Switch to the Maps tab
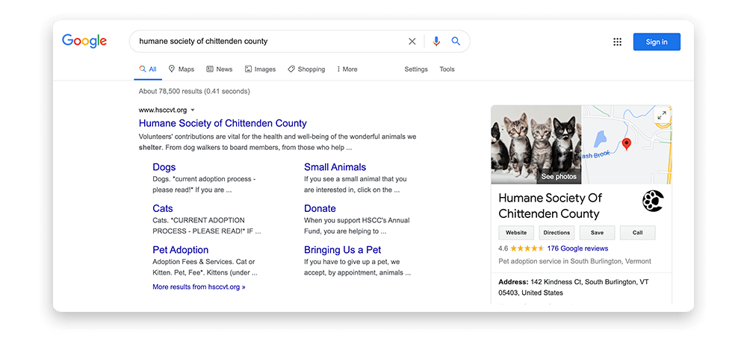This screenshot has width=747, height=344. point(181,69)
